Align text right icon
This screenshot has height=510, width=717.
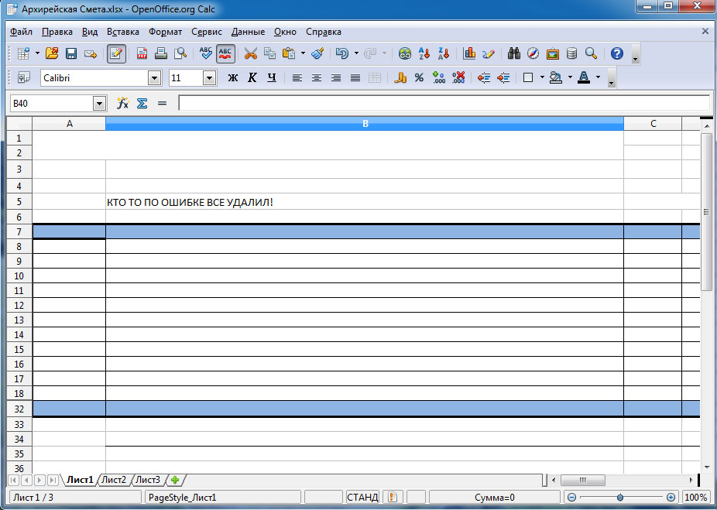pos(336,77)
